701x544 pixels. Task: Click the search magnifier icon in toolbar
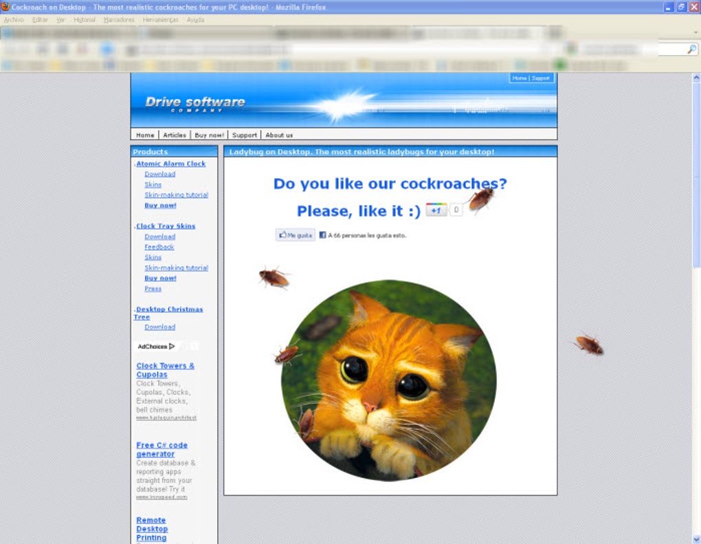[691, 50]
